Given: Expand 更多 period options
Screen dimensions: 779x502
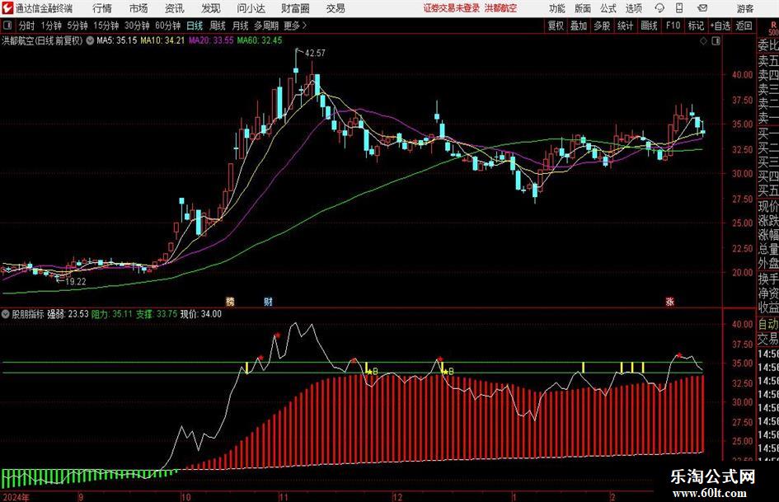Looking at the screenshot, I should pos(294,26).
